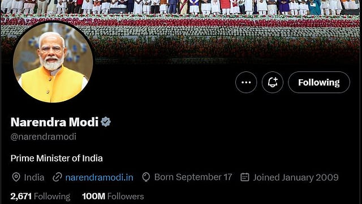
Task: Click the Joined January 2009 text
Action: (296, 177)
